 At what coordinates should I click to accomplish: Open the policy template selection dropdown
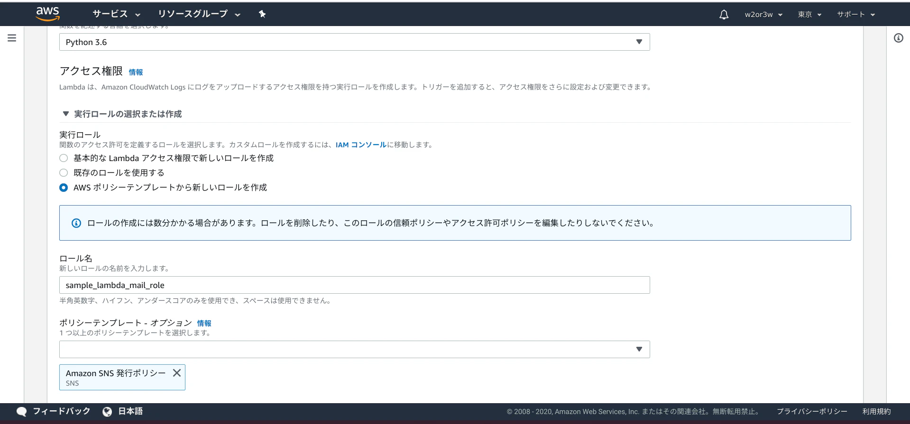click(354, 350)
